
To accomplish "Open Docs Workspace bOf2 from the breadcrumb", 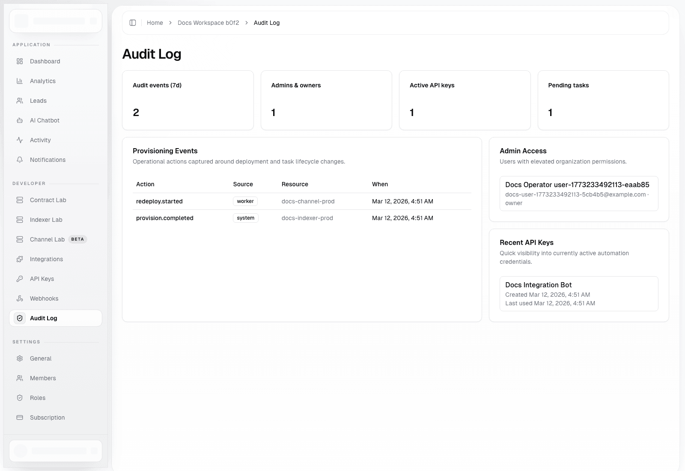I will [208, 23].
